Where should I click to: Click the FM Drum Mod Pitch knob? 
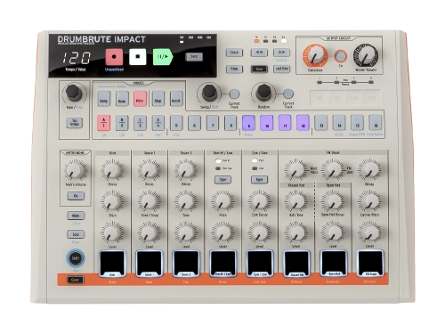point(295,170)
